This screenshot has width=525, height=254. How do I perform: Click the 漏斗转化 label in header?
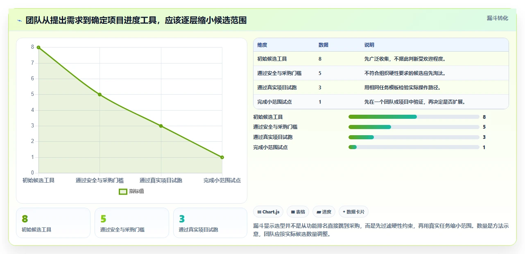pos(497,18)
